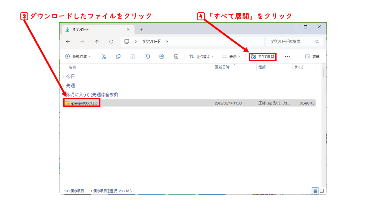
Task: Toggle the 詳細 details pane
Action: click(x=312, y=56)
